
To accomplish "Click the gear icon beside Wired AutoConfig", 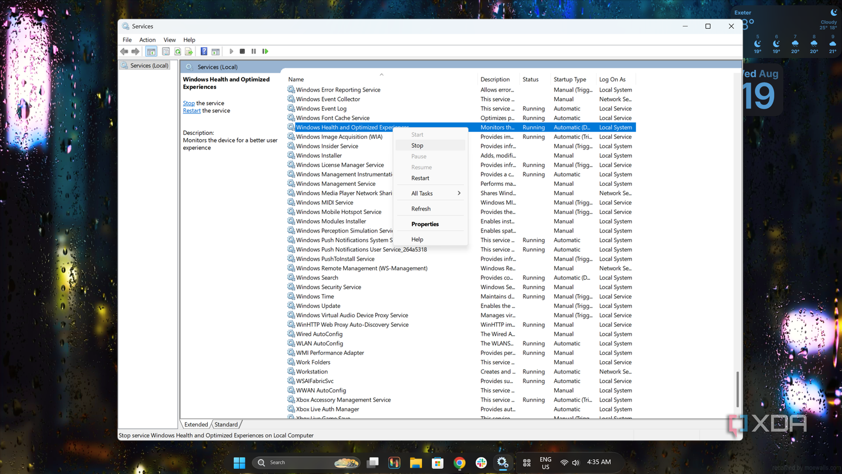I will click(291, 334).
